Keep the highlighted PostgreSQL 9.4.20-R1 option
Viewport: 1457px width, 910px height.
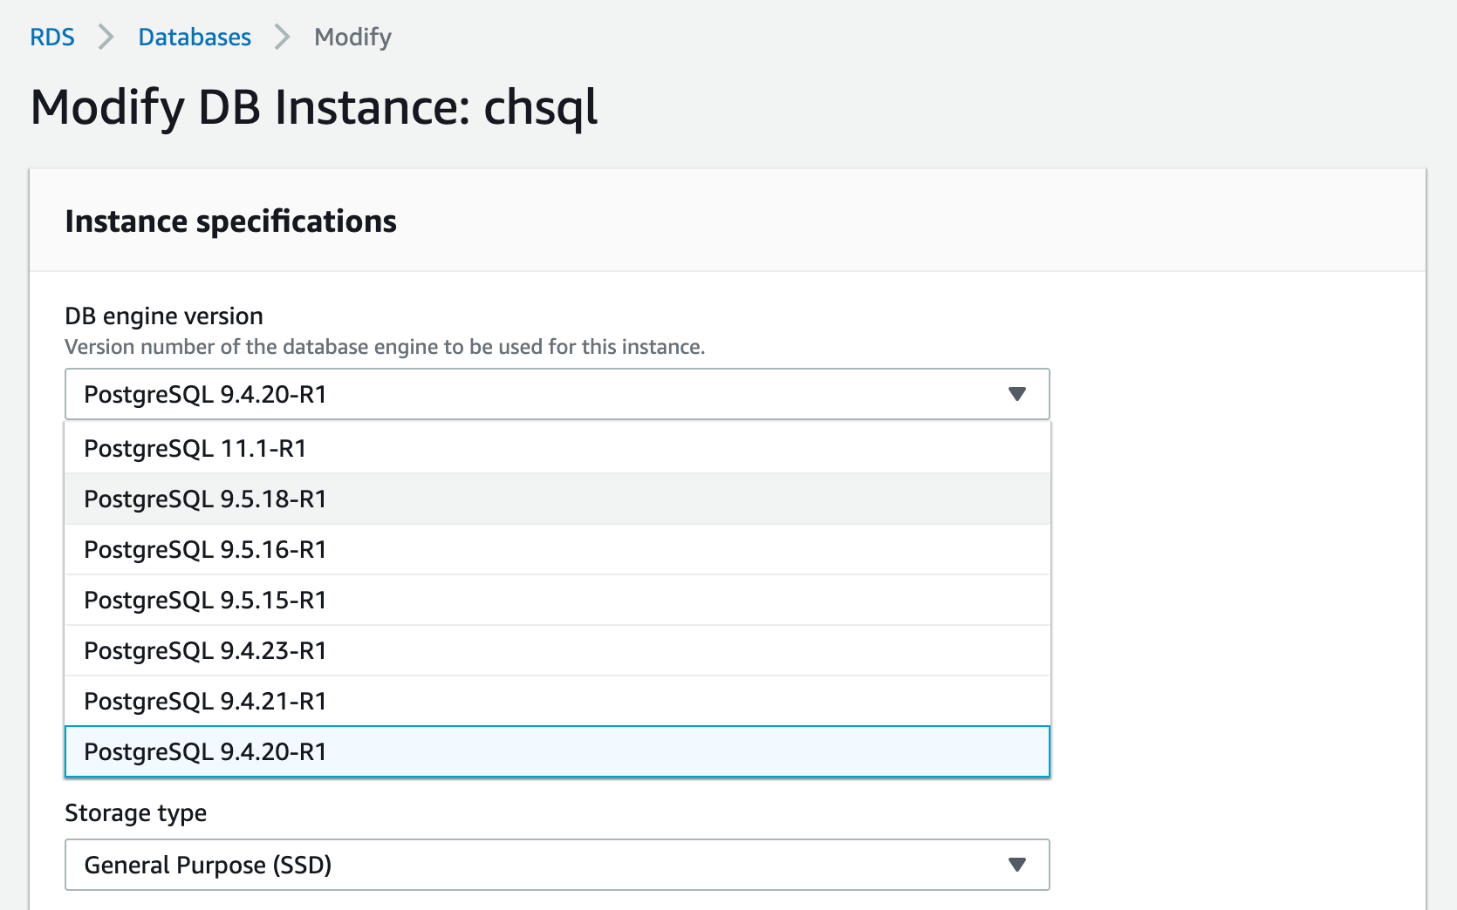coord(205,752)
